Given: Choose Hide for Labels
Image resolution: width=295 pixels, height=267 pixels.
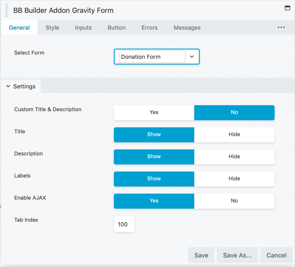Looking at the screenshot, I should 234,179.
